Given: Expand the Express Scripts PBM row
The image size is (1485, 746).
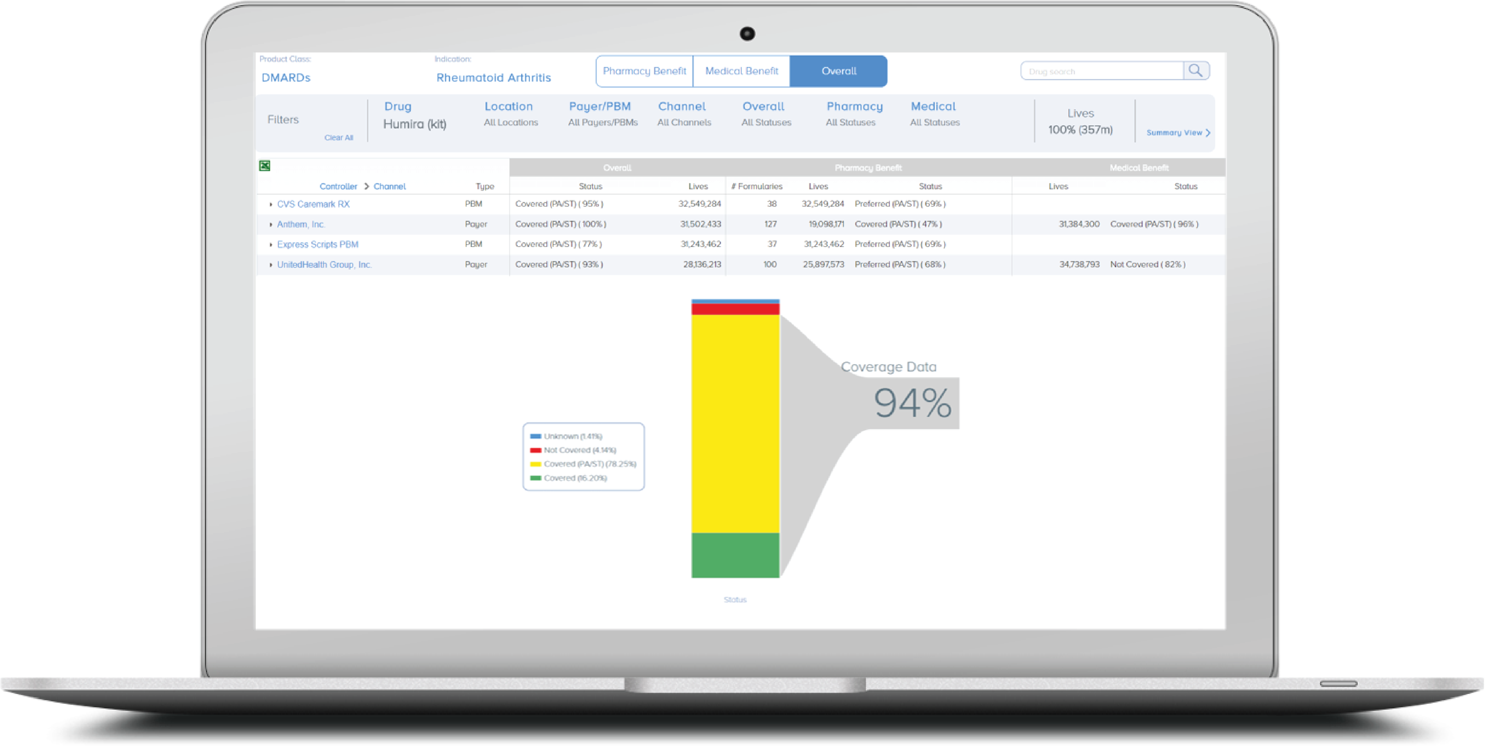Looking at the screenshot, I should [270, 245].
